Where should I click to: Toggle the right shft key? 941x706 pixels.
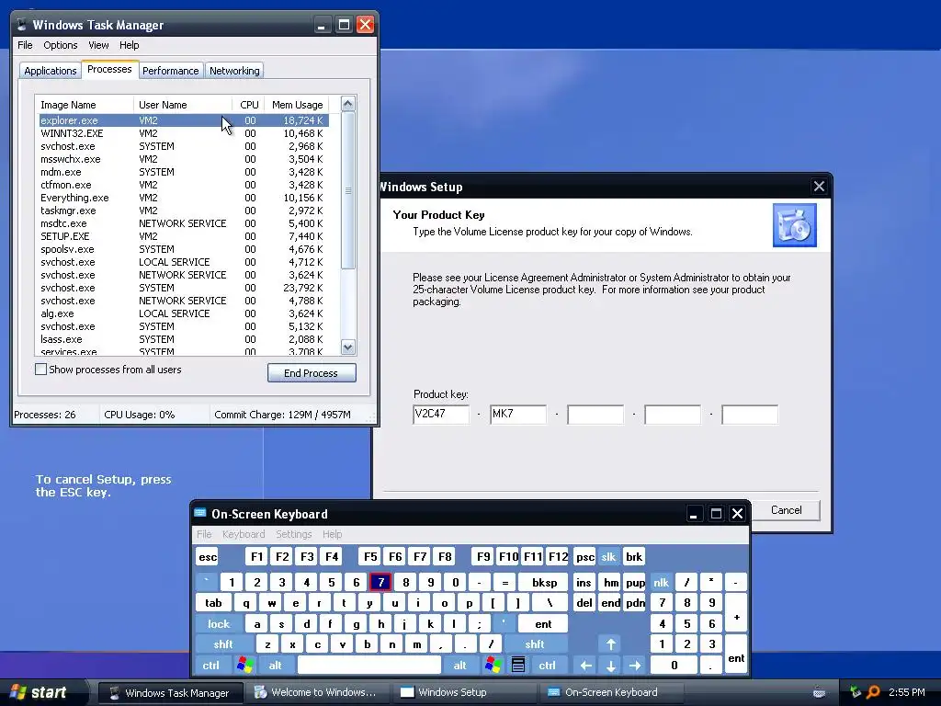coord(535,644)
